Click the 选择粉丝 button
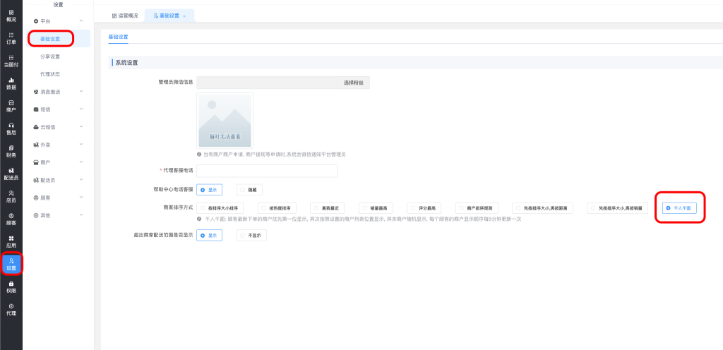 coord(353,83)
